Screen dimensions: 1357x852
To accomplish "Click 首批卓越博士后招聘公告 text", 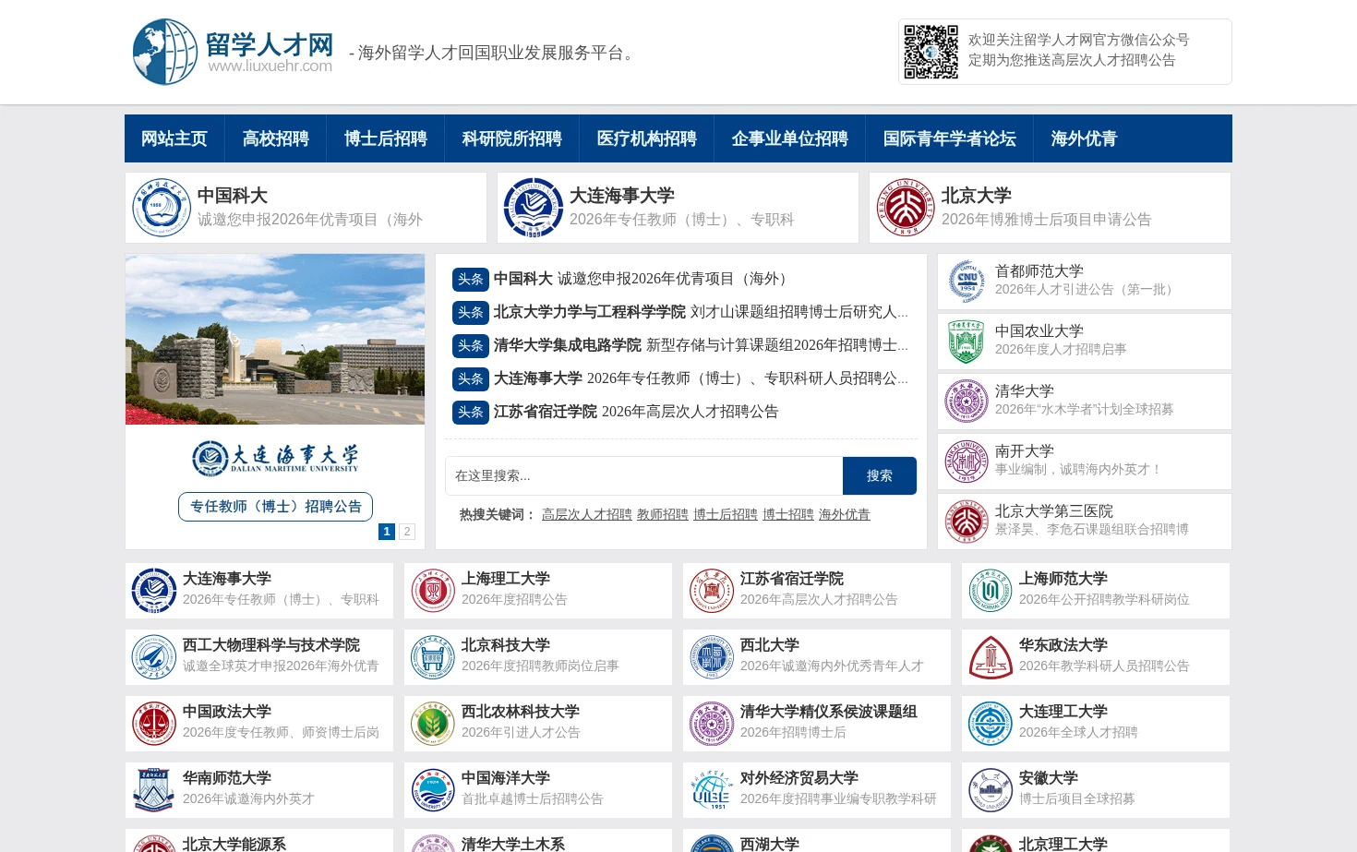I will 533,799.
